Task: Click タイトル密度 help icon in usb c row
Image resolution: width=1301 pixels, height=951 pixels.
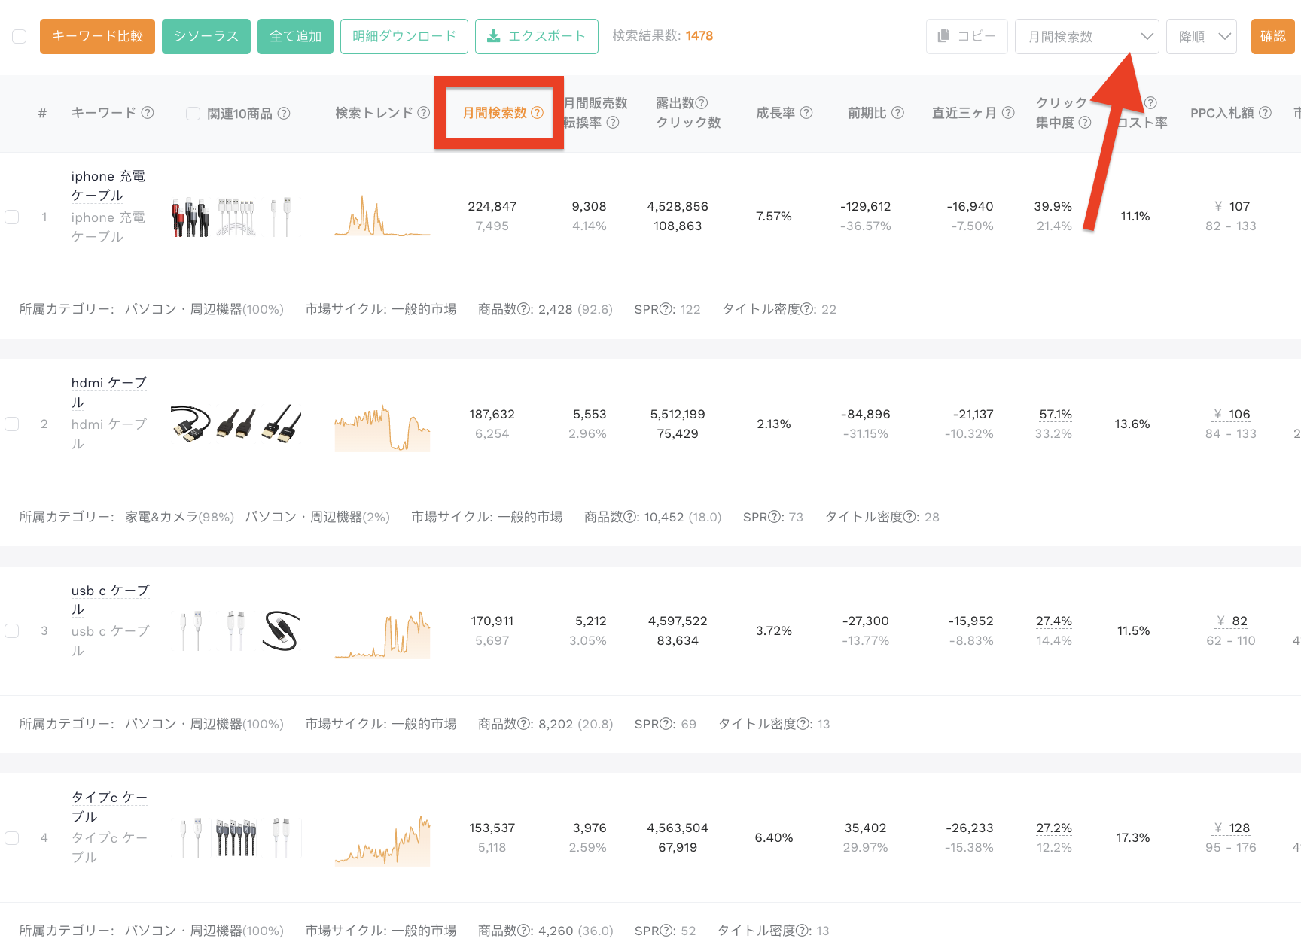Action: [x=803, y=724]
